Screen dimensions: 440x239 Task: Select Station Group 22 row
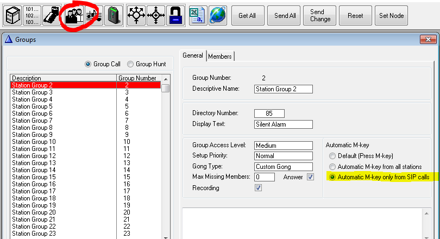pyautogui.click(x=86, y=227)
